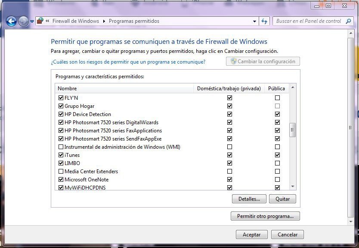Select the Programas permitidos breadcrumb
Image resolution: width=359 pixels, height=248 pixels.
coord(134,21)
